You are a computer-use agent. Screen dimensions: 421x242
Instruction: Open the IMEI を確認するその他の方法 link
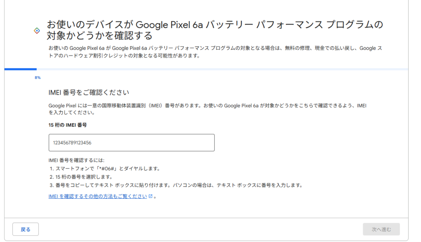coord(97,197)
